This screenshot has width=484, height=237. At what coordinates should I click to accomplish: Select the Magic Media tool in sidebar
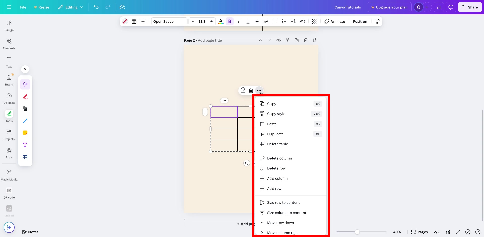9,175
